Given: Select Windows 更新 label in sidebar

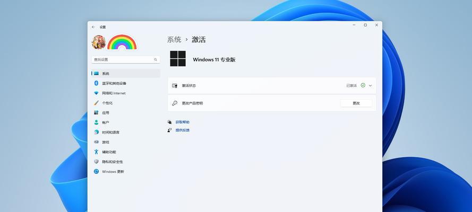Looking at the screenshot, I should tap(113, 172).
